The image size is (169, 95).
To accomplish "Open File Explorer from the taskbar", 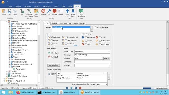I will tap(11, 92).
